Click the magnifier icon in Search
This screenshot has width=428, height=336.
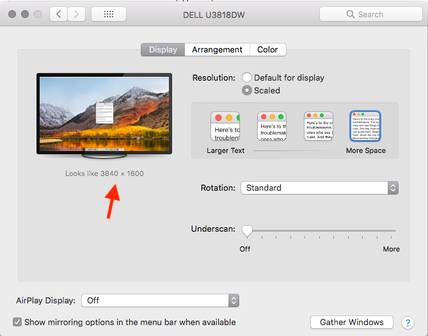point(350,14)
